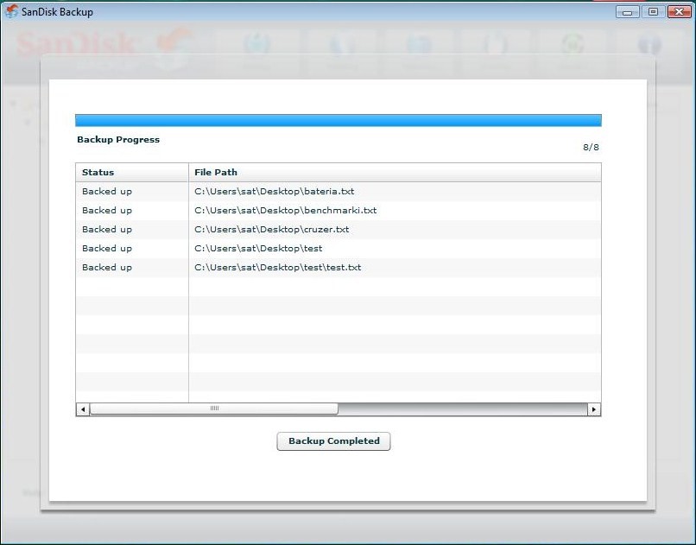Click the 8/8 file counter
The image size is (696, 545).
click(591, 148)
